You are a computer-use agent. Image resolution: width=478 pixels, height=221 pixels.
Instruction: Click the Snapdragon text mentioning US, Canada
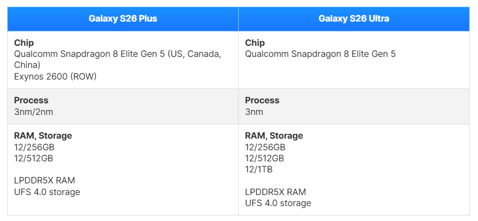click(118, 54)
